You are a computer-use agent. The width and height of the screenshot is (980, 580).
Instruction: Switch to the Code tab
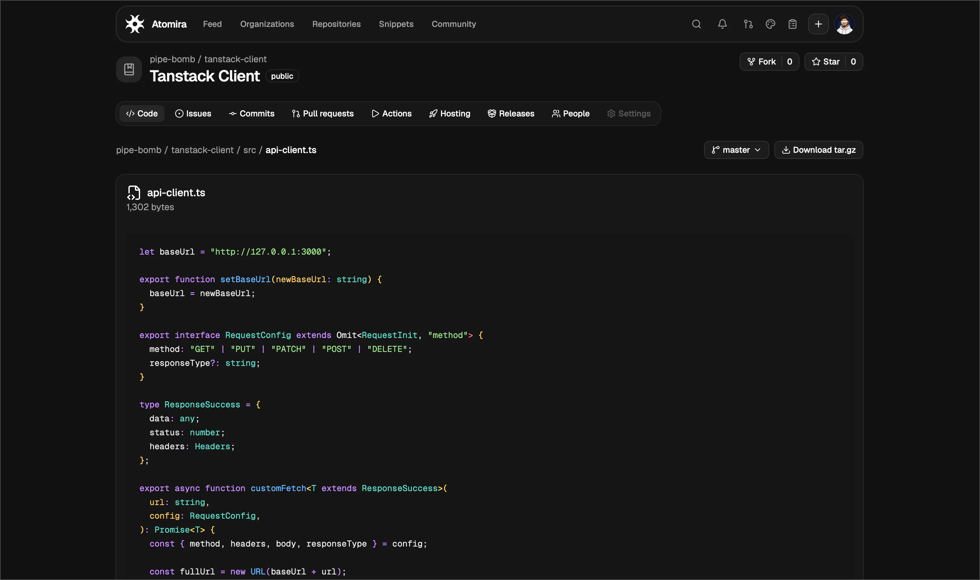(142, 114)
